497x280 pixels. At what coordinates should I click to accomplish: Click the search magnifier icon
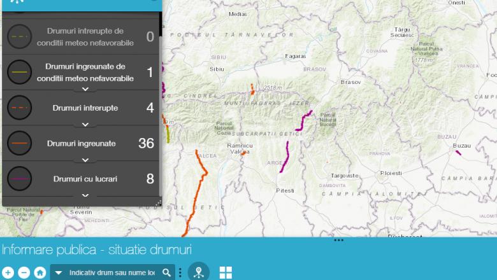click(x=166, y=272)
